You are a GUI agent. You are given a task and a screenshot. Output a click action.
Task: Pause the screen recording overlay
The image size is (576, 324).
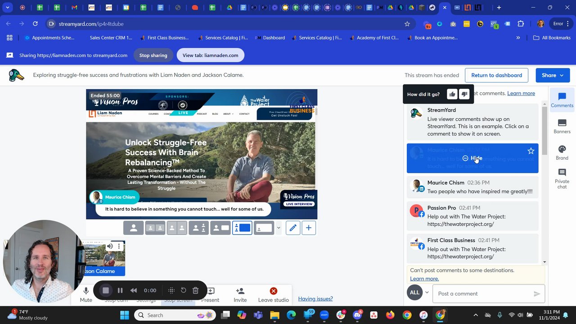point(120,291)
